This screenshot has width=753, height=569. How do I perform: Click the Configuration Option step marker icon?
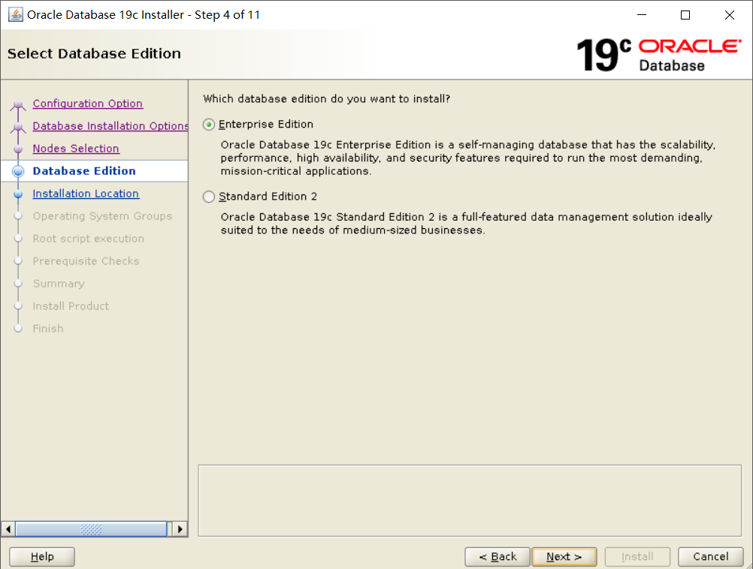tap(18, 104)
